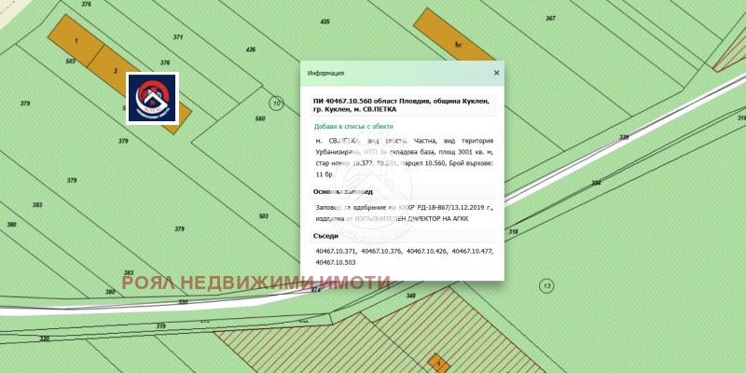Click parcel label 348
746x373 pixels.
click(x=411, y=296)
